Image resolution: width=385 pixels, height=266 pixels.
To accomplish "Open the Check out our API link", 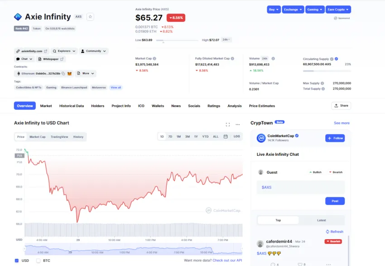I will 227,261.
